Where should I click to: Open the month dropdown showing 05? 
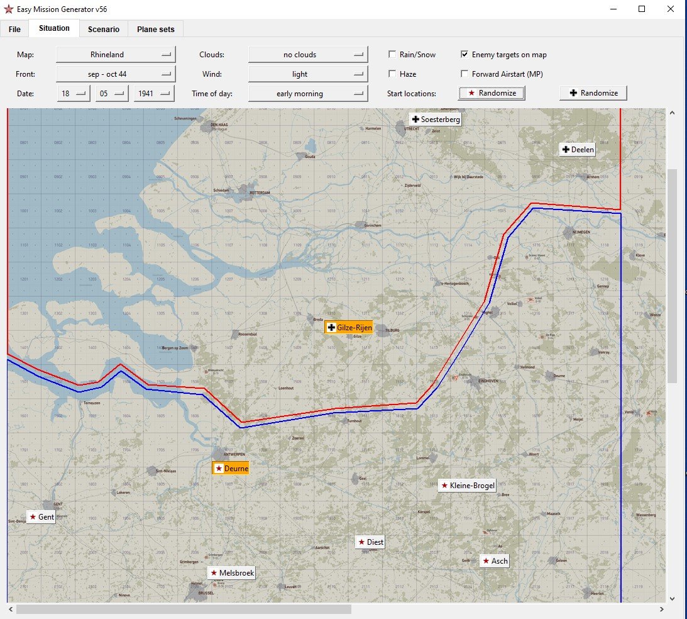(112, 93)
